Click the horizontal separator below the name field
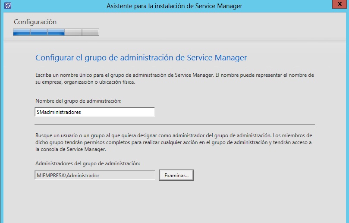Screen dimensions: 349x223 coord(175,125)
